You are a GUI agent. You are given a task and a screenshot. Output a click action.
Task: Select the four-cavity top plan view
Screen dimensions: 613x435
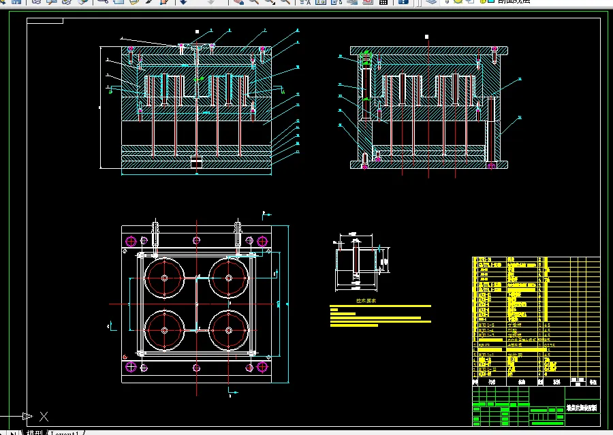[197, 304]
